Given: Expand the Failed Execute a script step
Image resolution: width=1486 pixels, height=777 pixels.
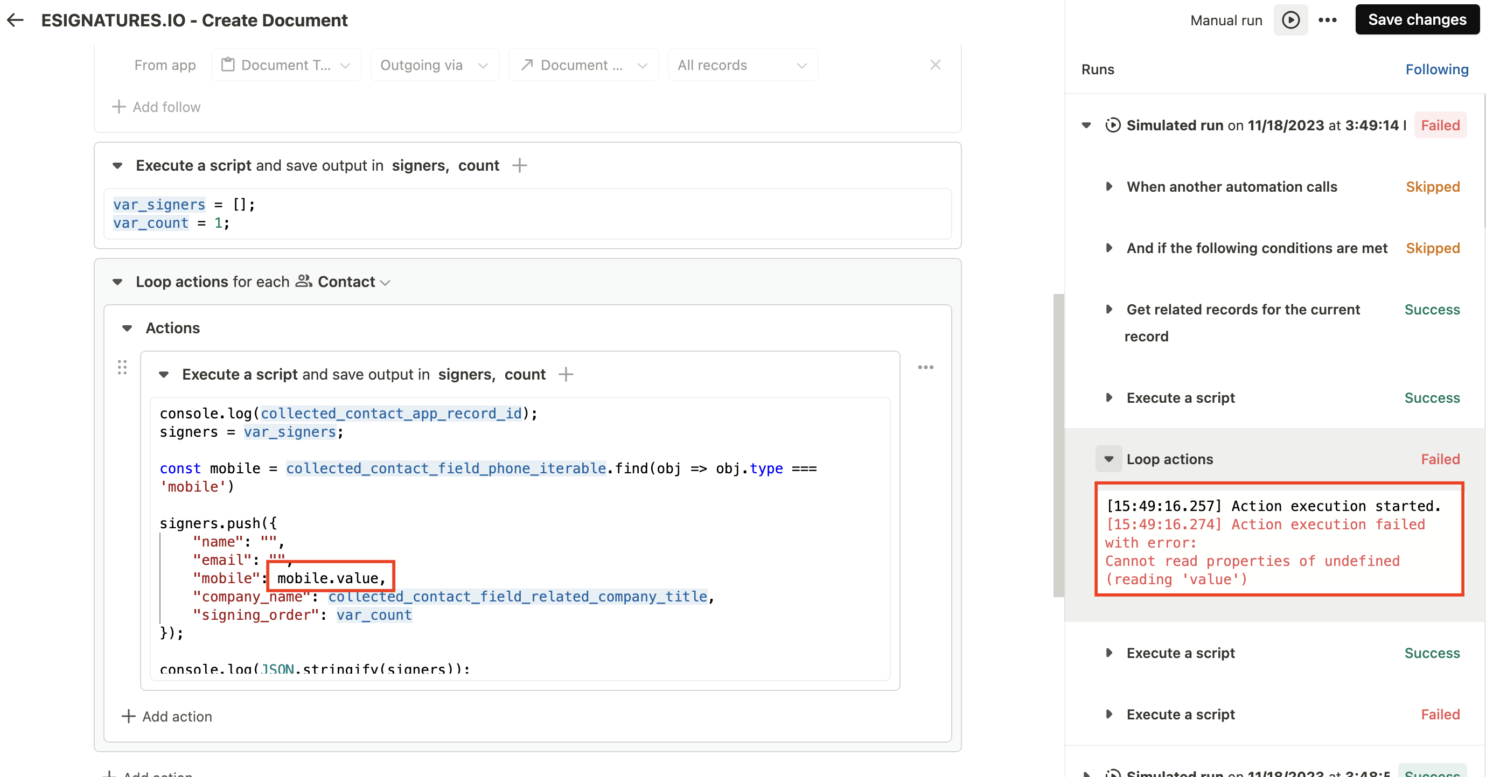Looking at the screenshot, I should click(x=1109, y=714).
